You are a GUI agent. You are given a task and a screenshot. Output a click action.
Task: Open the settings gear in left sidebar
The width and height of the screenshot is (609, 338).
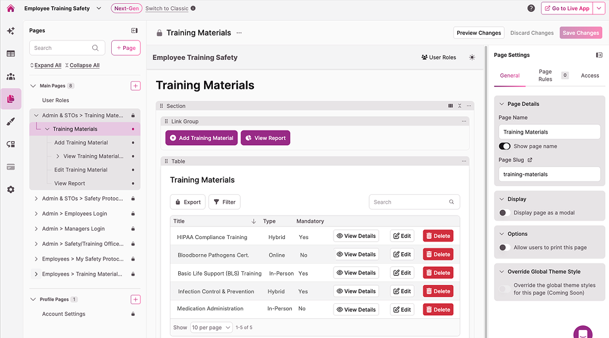point(11,189)
